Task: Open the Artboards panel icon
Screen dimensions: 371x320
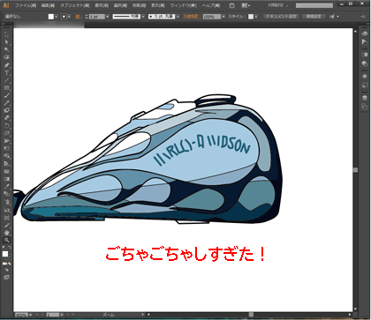Action: tap(364, 107)
